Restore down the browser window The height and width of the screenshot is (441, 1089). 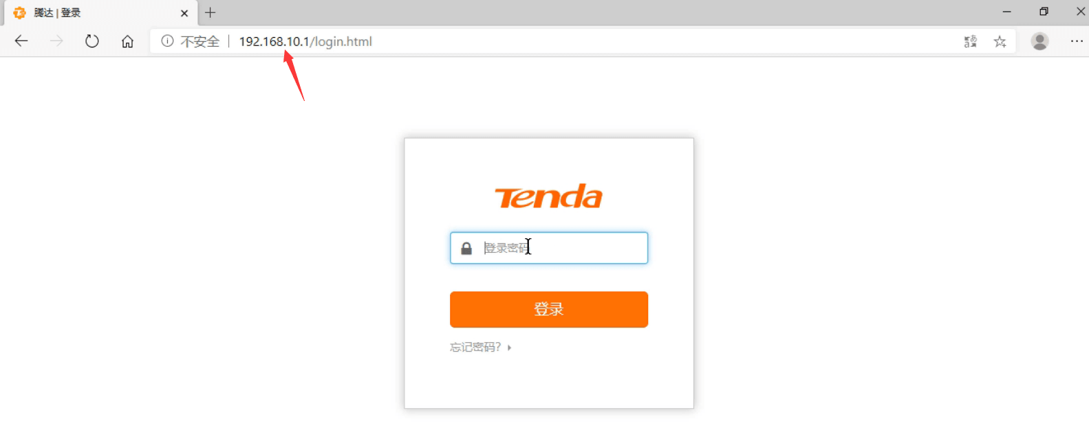(x=1044, y=12)
